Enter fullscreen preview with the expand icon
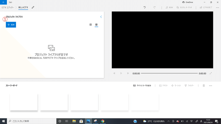Viewport: 221px width, 124px height. pos(211,73)
